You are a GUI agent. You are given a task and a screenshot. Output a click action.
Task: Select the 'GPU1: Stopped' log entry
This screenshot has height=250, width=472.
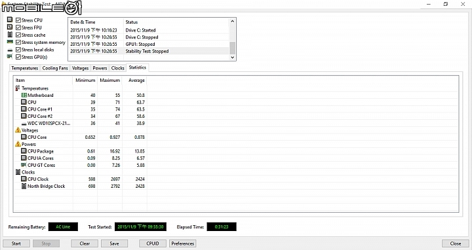click(149, 44)
